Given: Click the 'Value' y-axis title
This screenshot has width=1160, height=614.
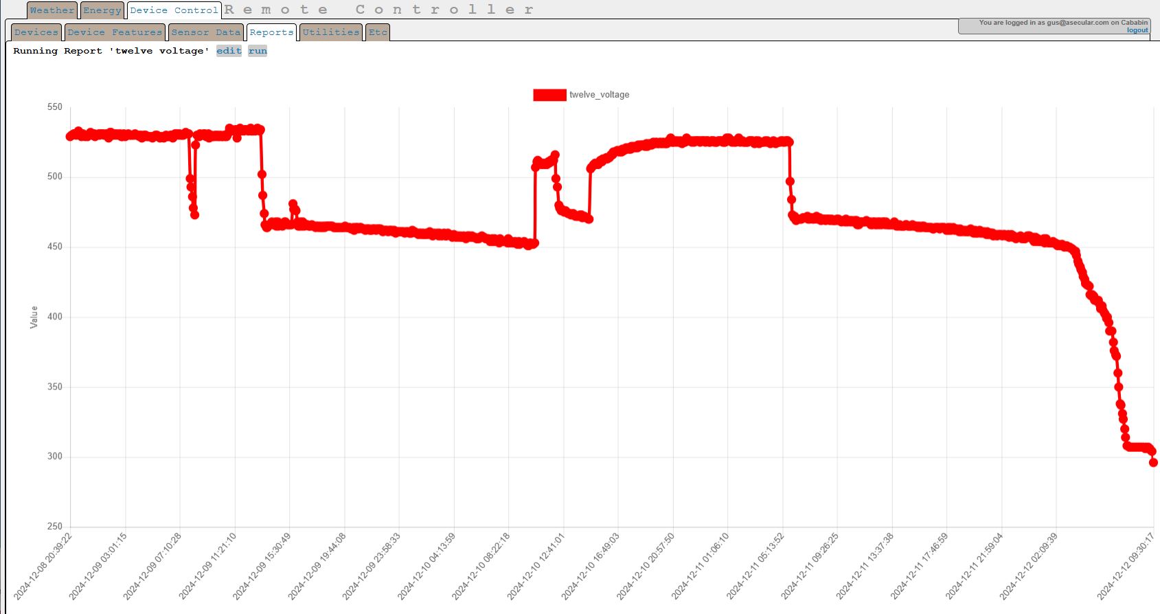Looking at the screenshot, I should pos(34,317).
